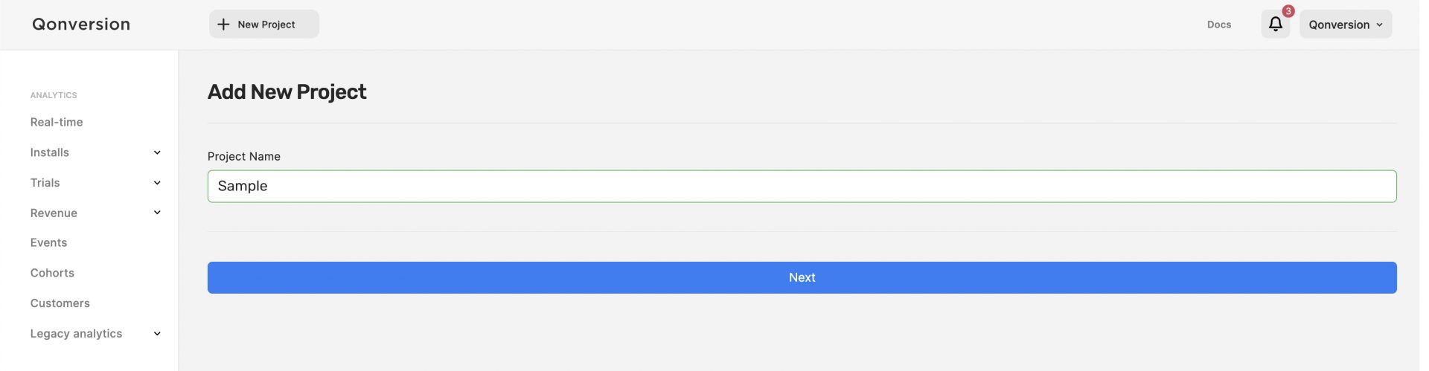Navigate to Customers
1429x371 pixels.
pos(60,303)
